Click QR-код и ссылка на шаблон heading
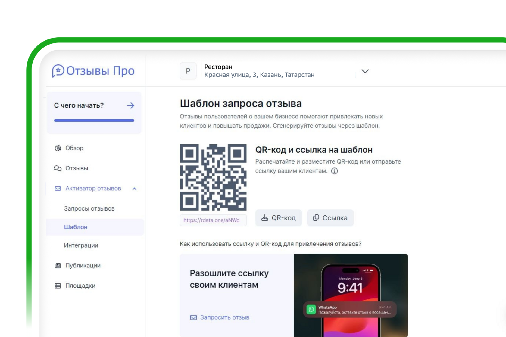 pos(314,150)
